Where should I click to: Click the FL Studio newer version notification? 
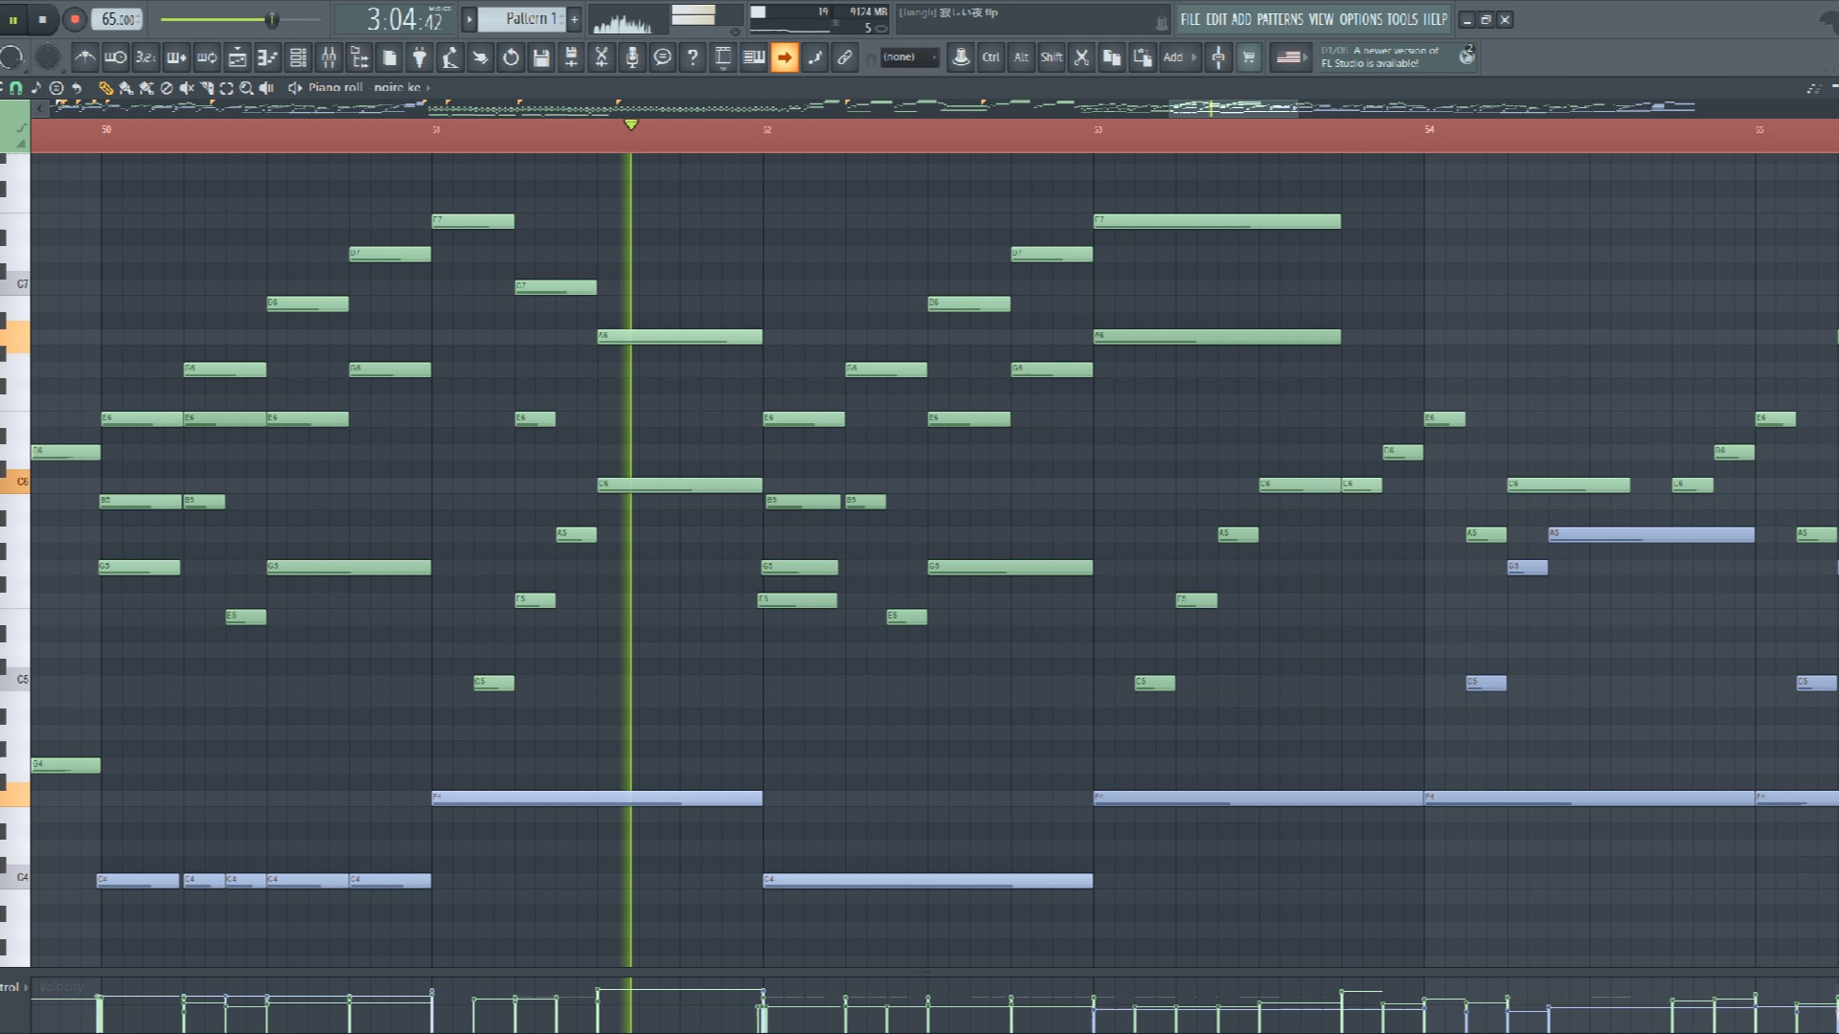1379,57
